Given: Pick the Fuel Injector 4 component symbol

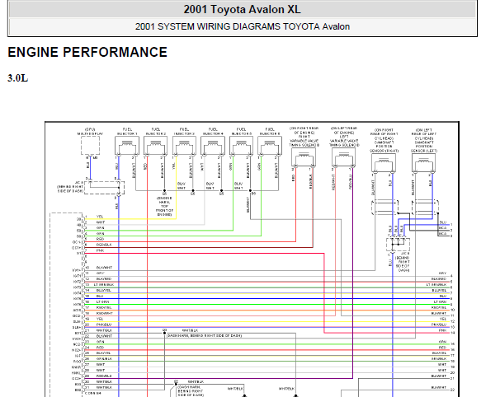Looking at the screenshot, I should pyautogui.click(x=213, y=146).
